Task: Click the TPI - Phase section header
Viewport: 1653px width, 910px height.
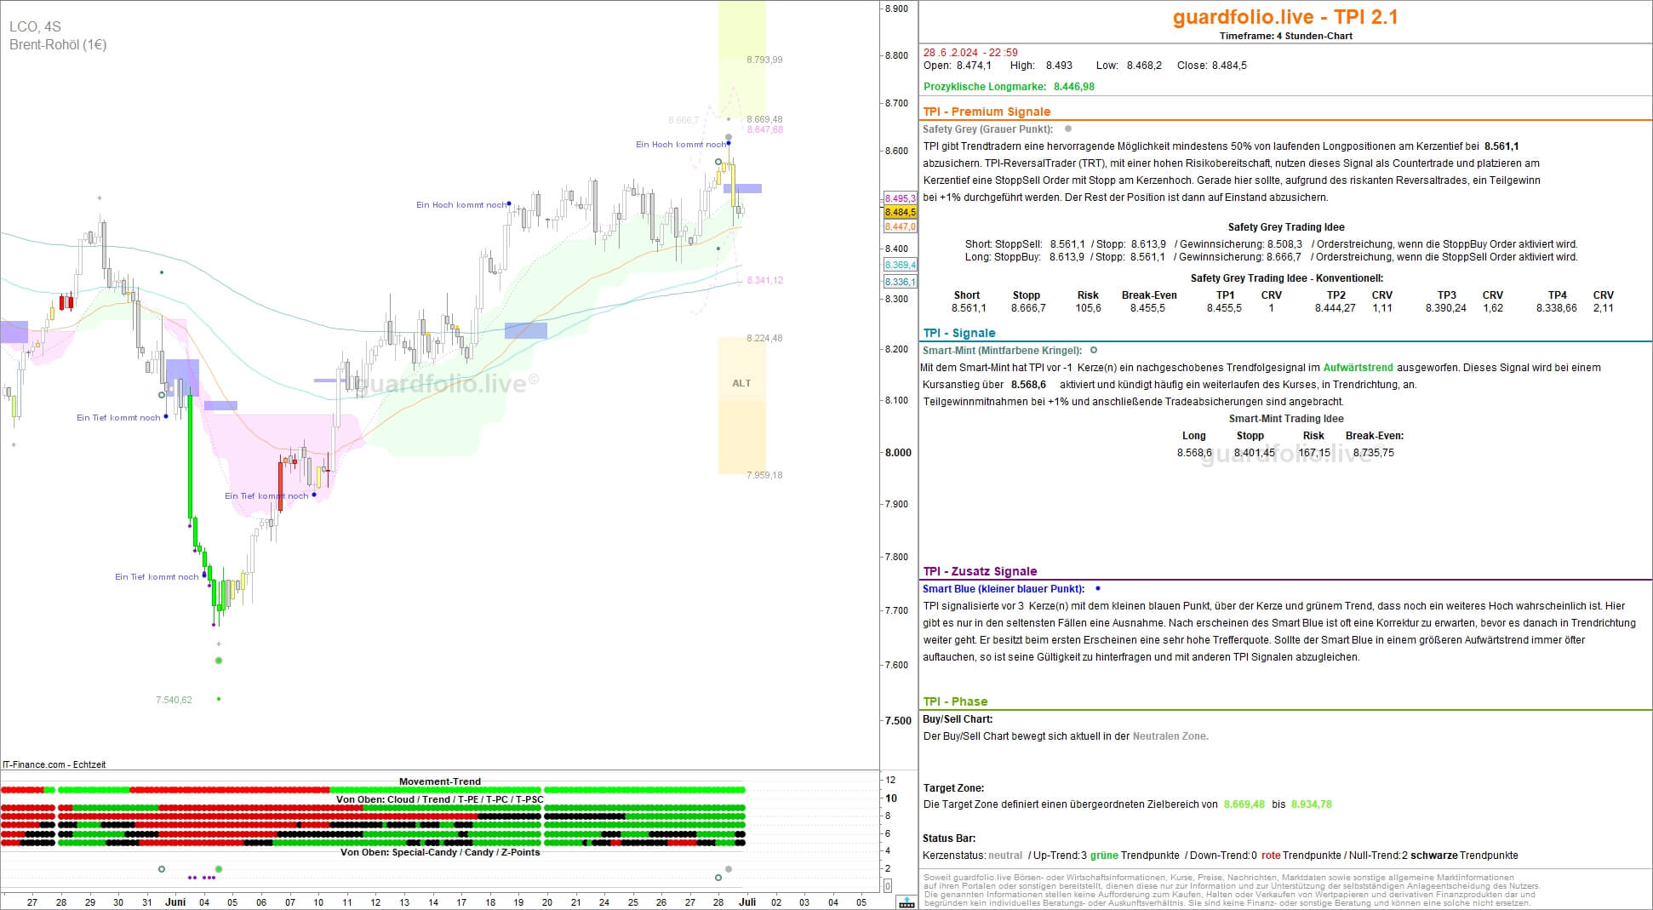Action: (955, 701)
